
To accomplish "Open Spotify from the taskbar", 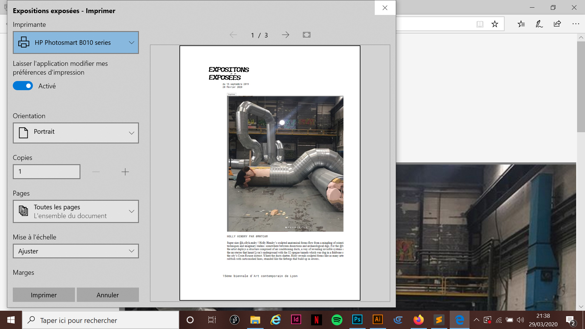I will click(337, 320).
